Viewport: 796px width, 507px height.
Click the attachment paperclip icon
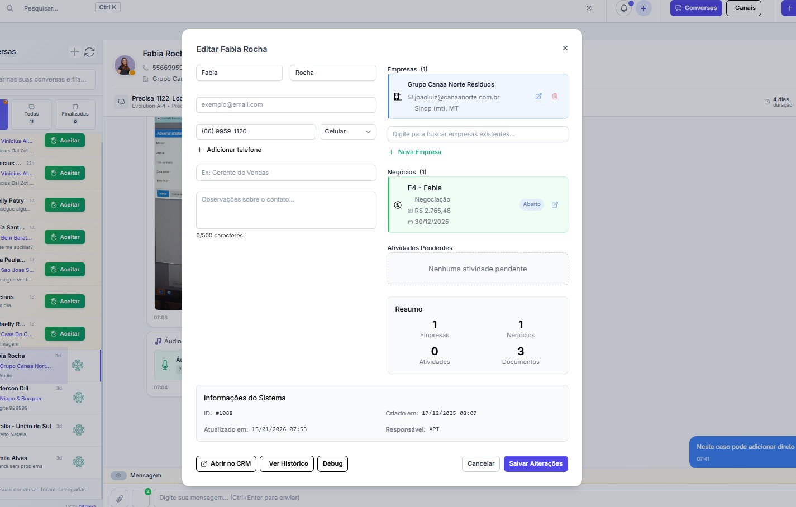[120, 498]
